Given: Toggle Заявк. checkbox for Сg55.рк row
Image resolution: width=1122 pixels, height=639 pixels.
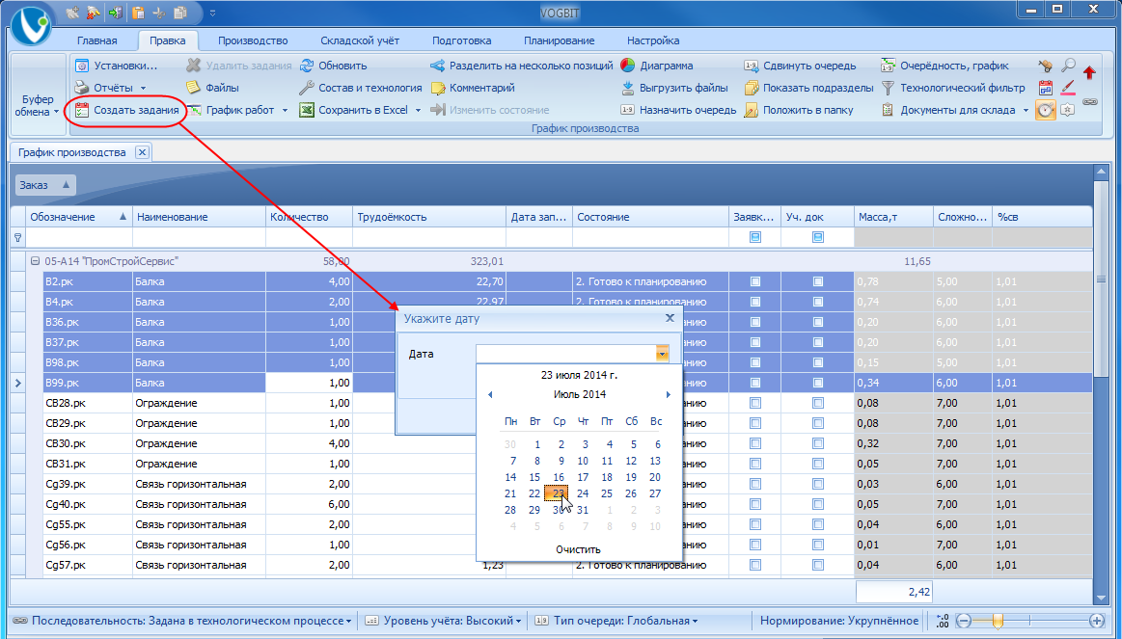Looking at the screenshot, I should click(x=755, y=524).
